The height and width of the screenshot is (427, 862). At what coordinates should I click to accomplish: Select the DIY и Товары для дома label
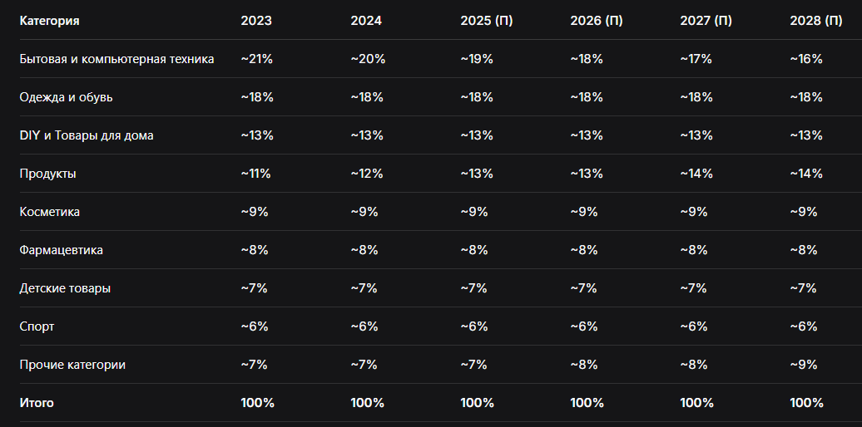87,135
